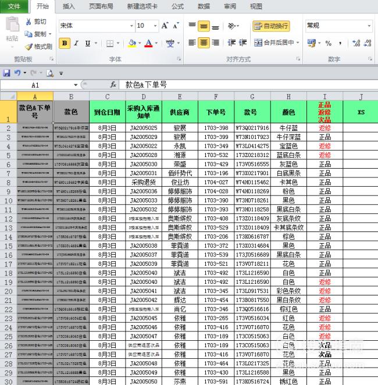Apply red font color A
Screen dimensions: 378x385
[x=148, y=44]
